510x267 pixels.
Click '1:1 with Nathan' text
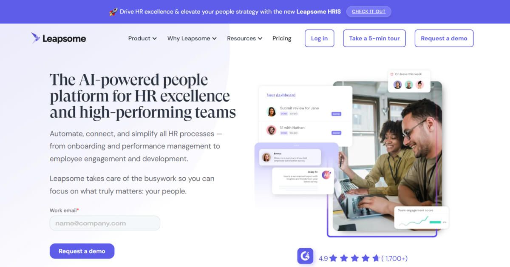(292, 128)
